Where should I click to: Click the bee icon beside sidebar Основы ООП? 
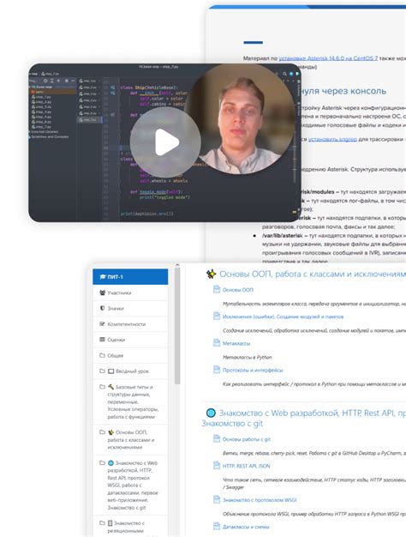(110, 432)
